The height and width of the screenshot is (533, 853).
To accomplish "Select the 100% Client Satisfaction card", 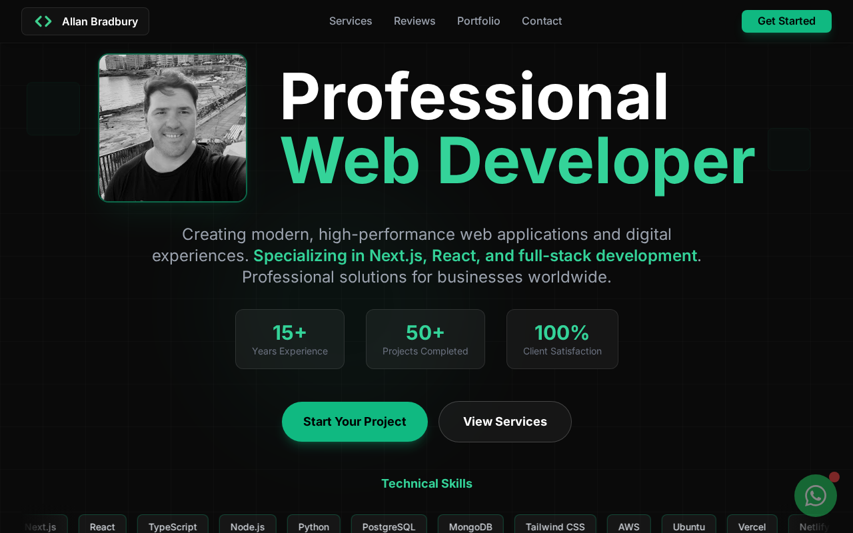I will click(562, 339).
